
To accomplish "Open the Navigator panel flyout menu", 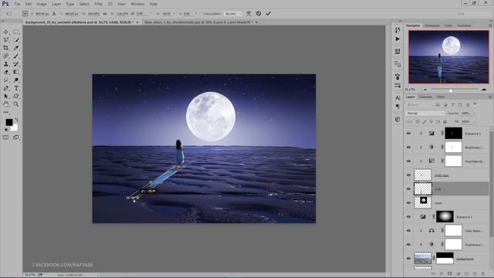I will coord(490,25).
